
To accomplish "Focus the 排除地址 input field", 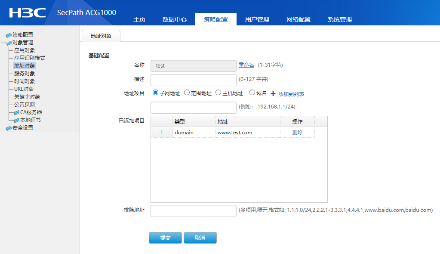I will [193, 211].
